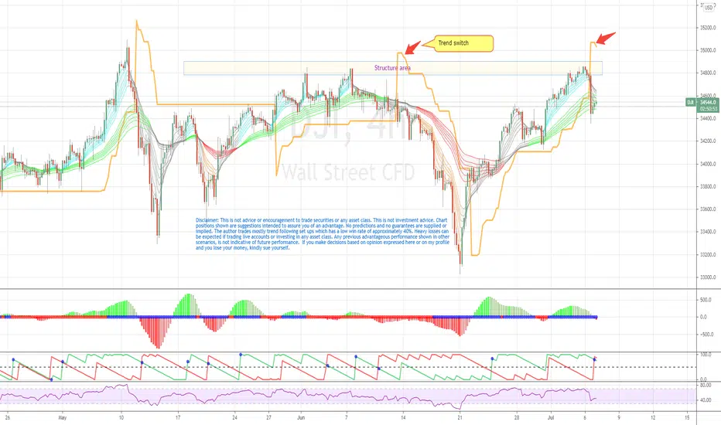Image resolution: width=721 pixels, height=425 pixels.
Task: Click the 17 date label on time axis
Action: coord(177,417)
